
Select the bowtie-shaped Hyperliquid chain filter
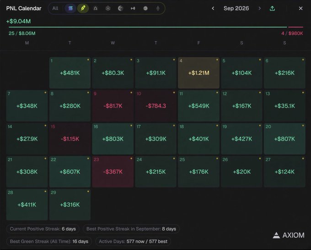(x=133, y=8)
